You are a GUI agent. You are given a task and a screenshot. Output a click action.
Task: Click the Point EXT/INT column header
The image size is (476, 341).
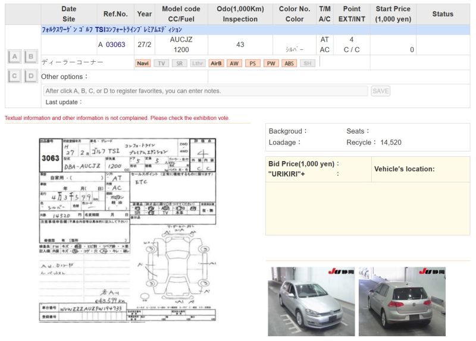(352, 14)
